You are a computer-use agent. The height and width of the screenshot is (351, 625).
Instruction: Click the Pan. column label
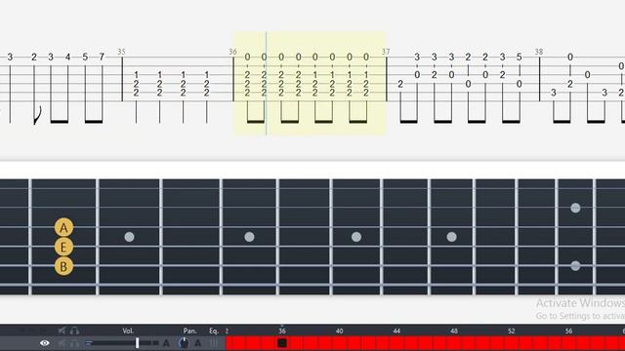point(189,331)
